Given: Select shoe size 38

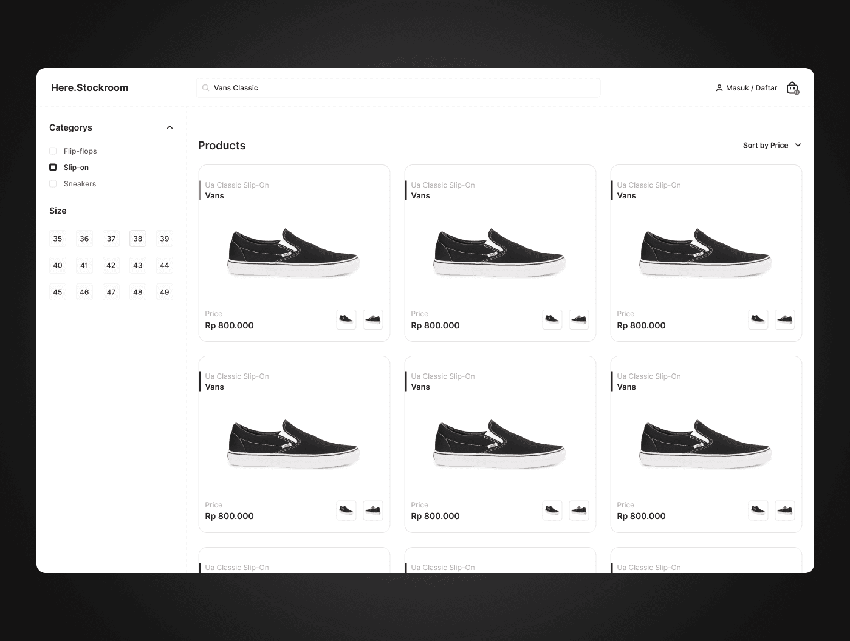Looking at the screenshot, I should (x=138, y=239).
